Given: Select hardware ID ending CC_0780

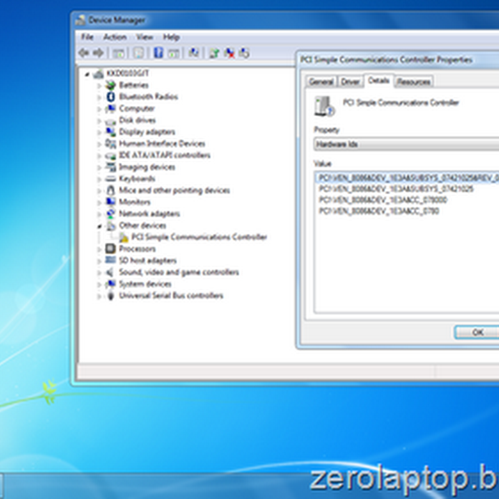Looking at the screenshot, I should click(379, 211).
